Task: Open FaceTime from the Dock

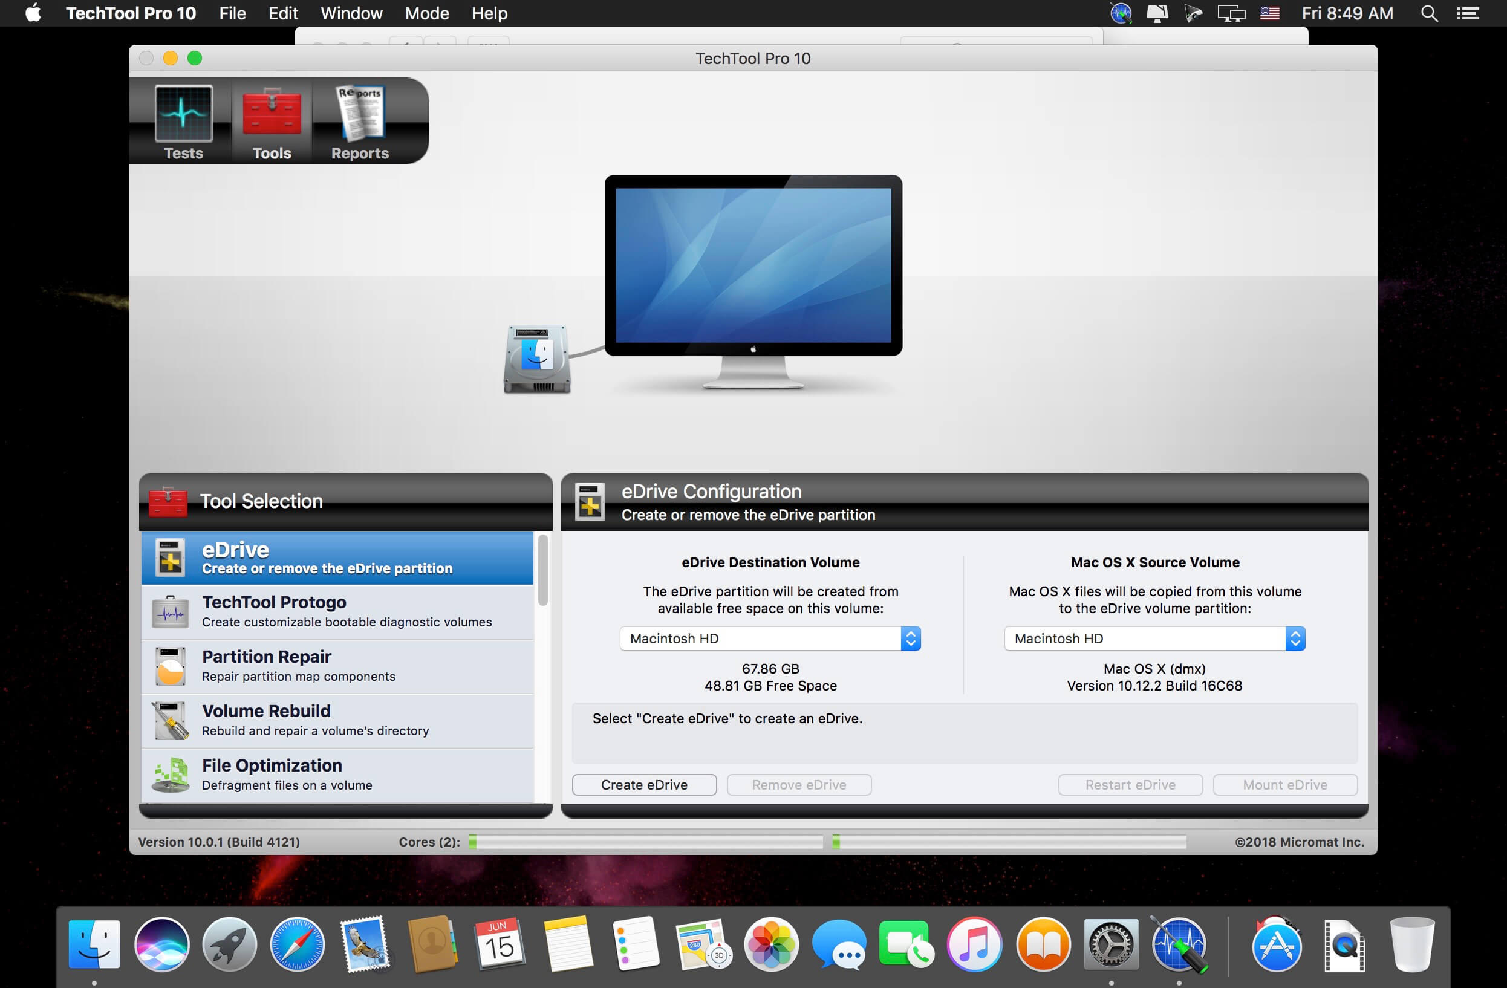Action: coord(906,944)
